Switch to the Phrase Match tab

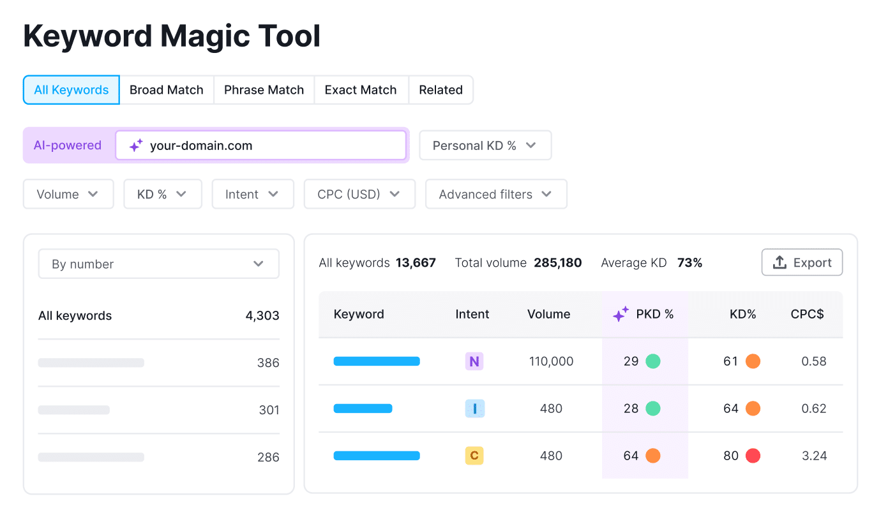(264, 90)
